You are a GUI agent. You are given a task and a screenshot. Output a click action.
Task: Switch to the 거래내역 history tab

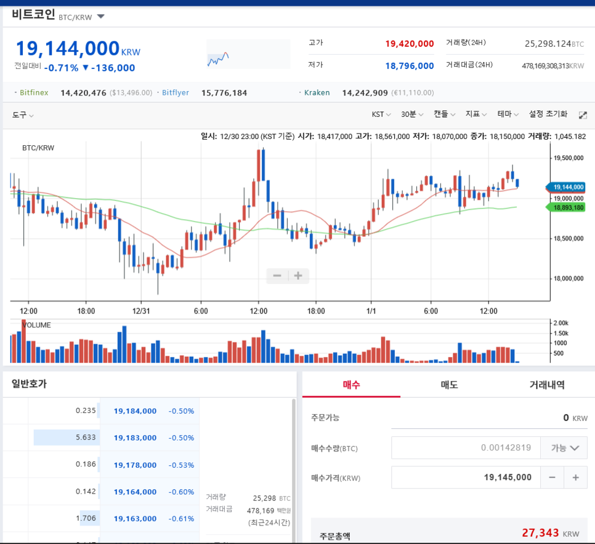coord(547,385)
